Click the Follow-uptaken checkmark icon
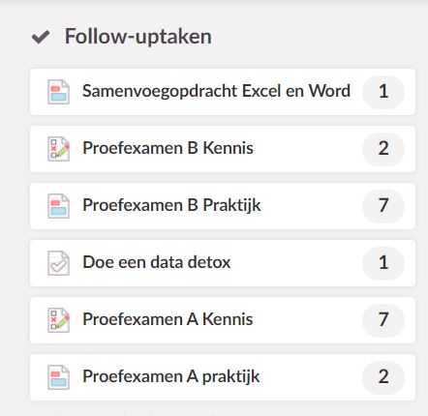Viewport: 428px width, 416px height. tap(41, 37)
